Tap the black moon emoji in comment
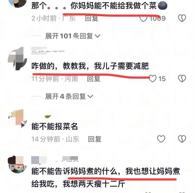 (162, 6)
